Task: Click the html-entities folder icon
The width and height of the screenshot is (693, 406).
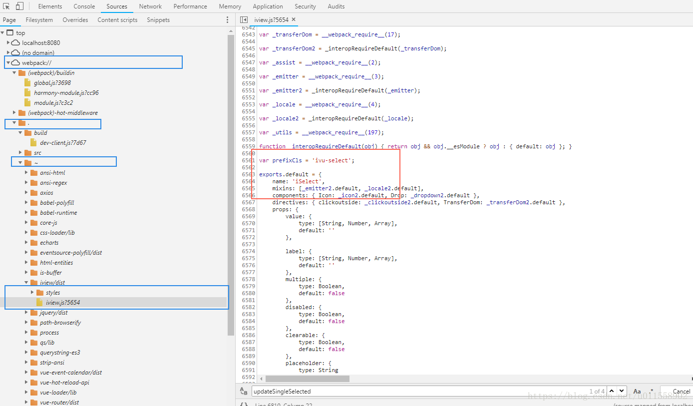Action: pyautogui.click(x=34, y=263)
